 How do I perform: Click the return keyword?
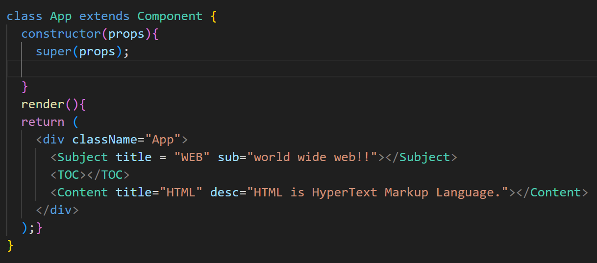43,122
